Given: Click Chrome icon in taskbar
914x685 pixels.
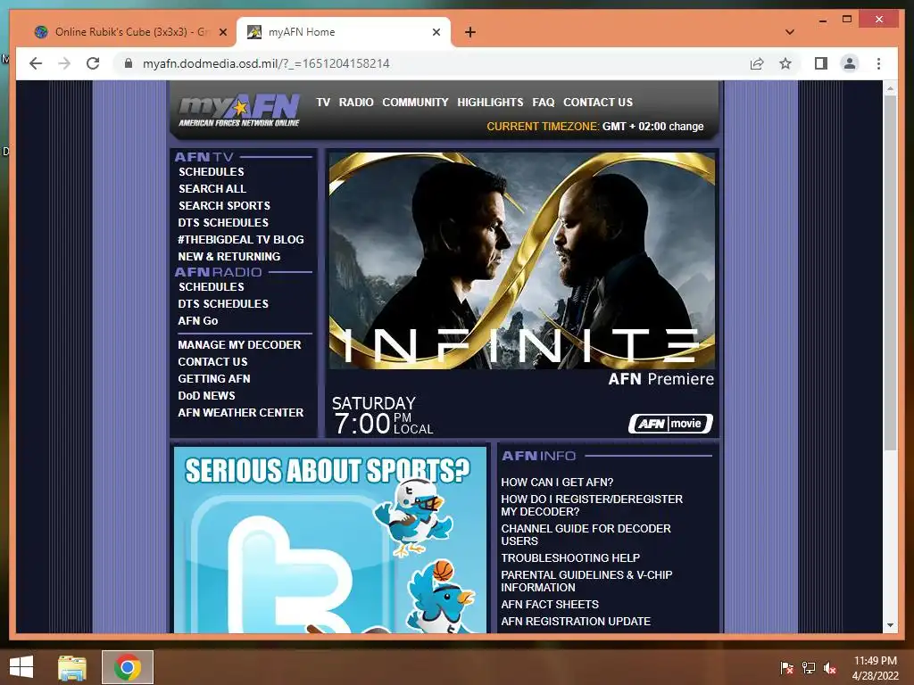Looking at the screenshot, I should pyautogui.click(x=128, y=667).
